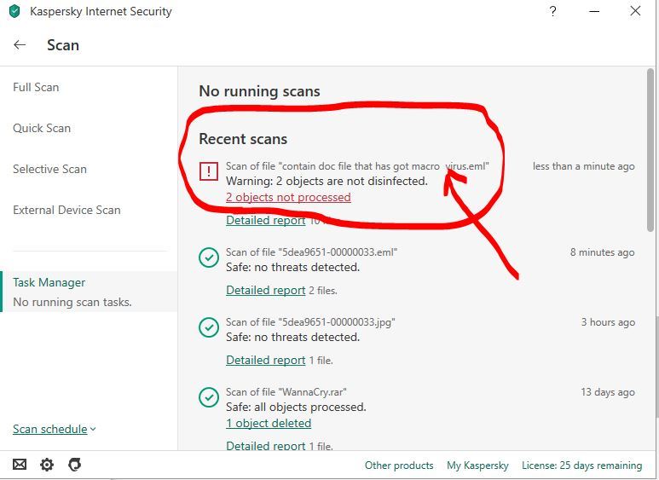Select Full Scan in the sidebar

(x=36, y=88)
